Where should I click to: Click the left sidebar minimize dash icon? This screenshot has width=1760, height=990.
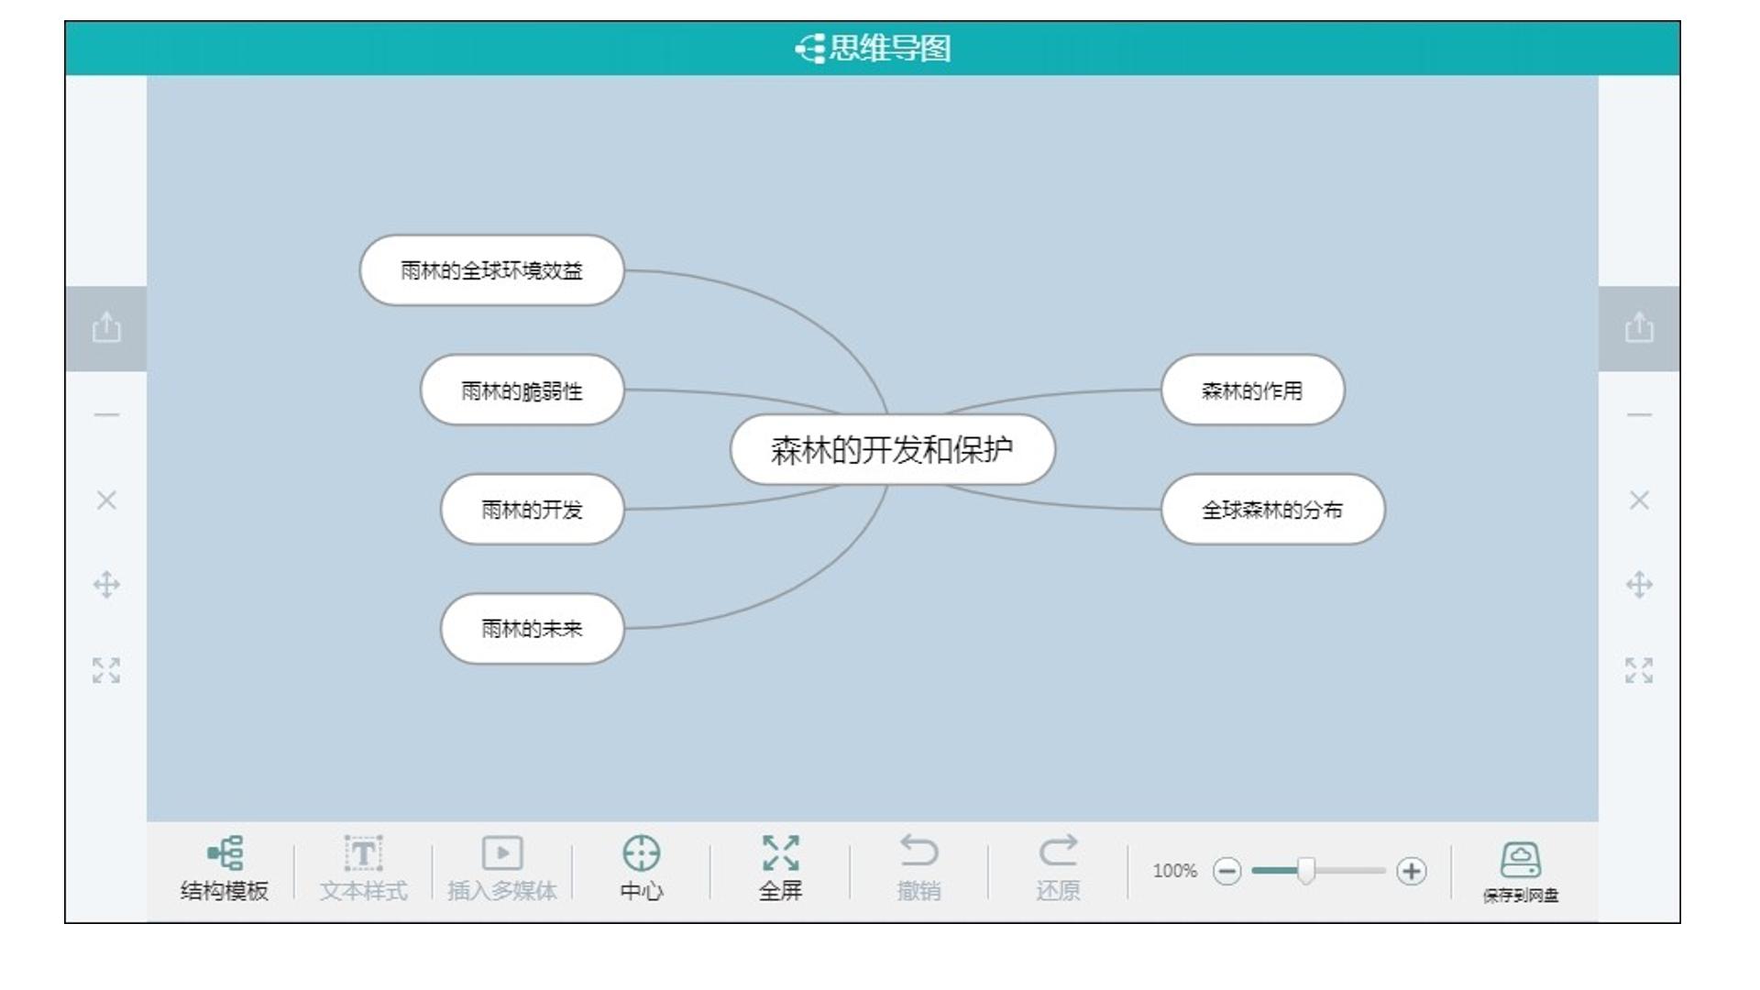point(106,415)
